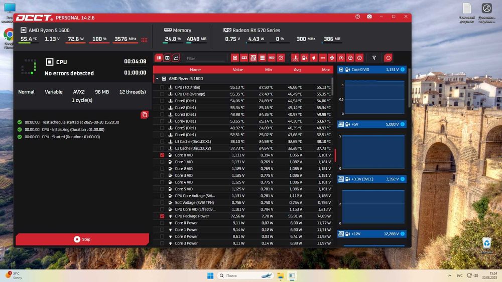This screenshot has width=502, height=282.
Task: Toggle the motherboard sensor filter
Action: (253, 58)
